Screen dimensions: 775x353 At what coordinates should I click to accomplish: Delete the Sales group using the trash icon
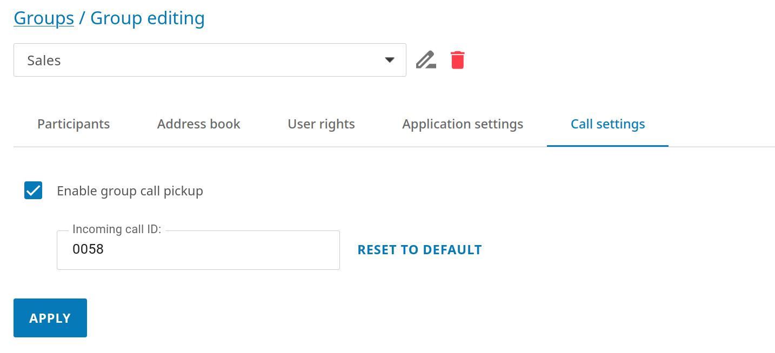[x=457, y=60]
